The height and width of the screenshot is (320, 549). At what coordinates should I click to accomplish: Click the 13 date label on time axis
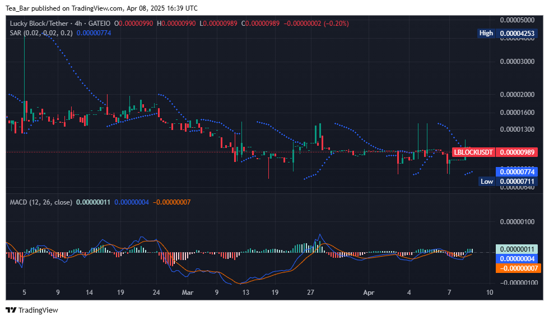point(246,293)
